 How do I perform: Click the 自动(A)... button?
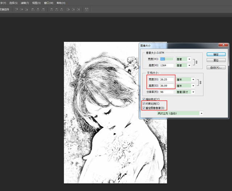coord(216,67)
